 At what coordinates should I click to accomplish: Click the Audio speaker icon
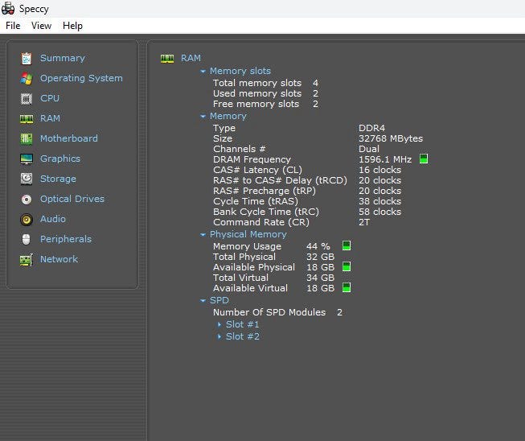pyautogui.click(x=27, y=219)
